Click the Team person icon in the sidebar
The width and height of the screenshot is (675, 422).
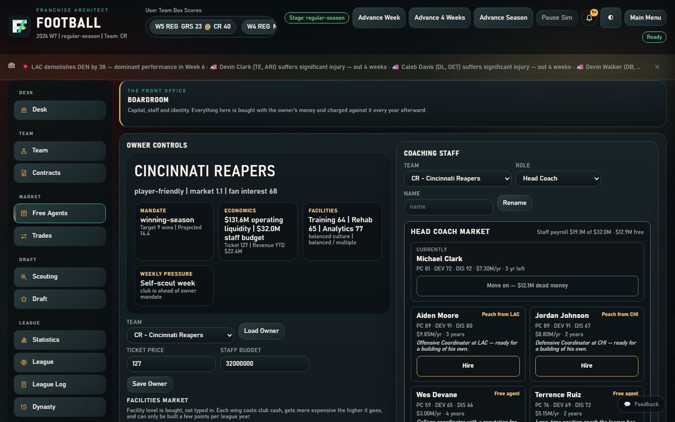tap(24, 151)
